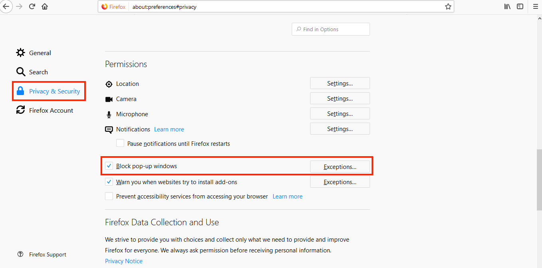The width and height of the screenshot is (542, 268).
Task: Bookmark this page with the star icon
Action: [x=448, y=7]
